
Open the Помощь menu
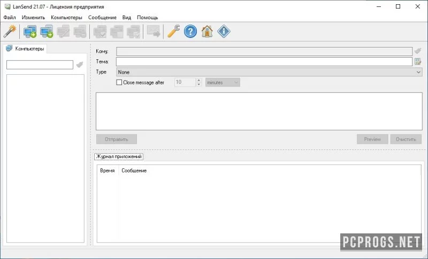coord(148,18)
